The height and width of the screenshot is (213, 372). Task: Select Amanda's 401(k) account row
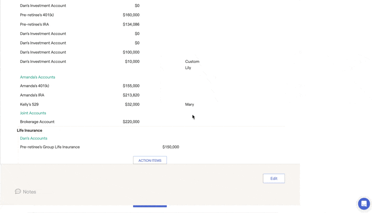pyautogui.click(x=80, y=86)
